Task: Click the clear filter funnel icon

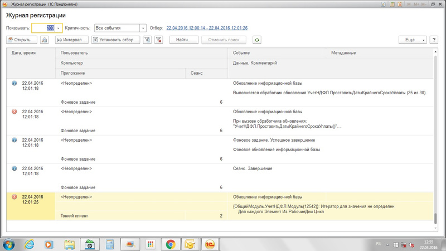Action: click(158, 40)
